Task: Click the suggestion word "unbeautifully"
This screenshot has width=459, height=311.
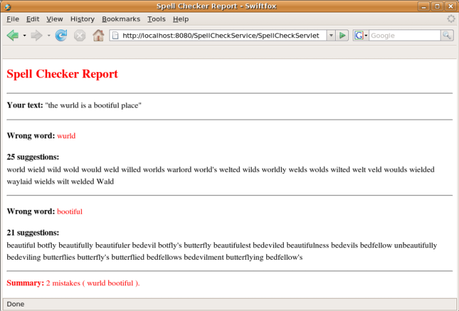Action: [x=415, y=245]
